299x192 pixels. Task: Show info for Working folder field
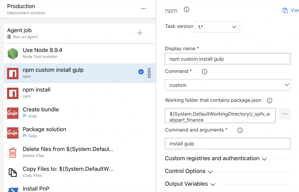[x=270, y=101]
